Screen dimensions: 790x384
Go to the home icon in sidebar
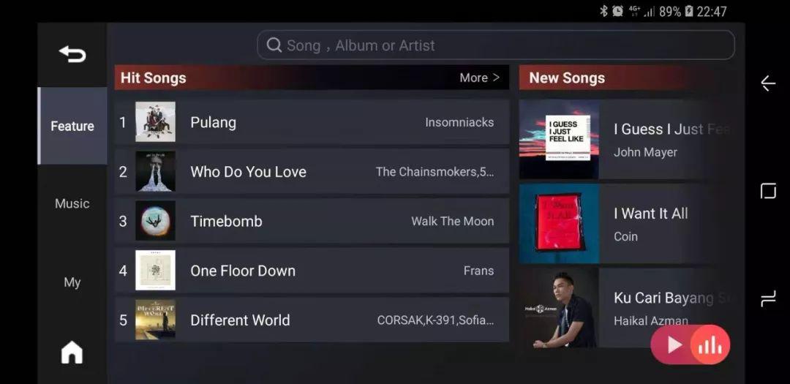pyautogui.click(x=72, y=352)
